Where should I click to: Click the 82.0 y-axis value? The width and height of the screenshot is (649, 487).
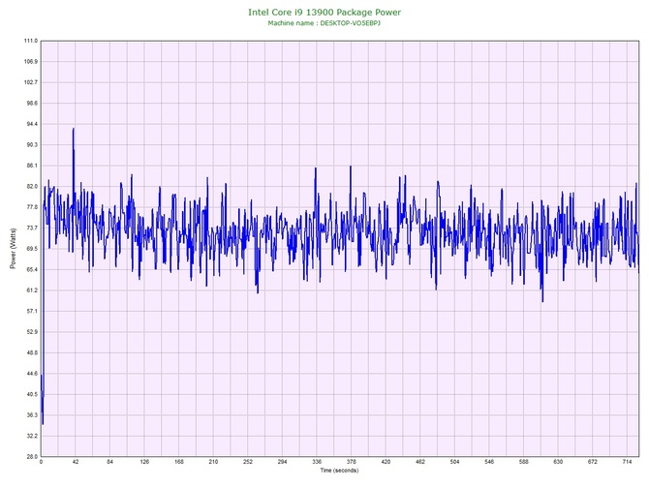tap(32, 187)
